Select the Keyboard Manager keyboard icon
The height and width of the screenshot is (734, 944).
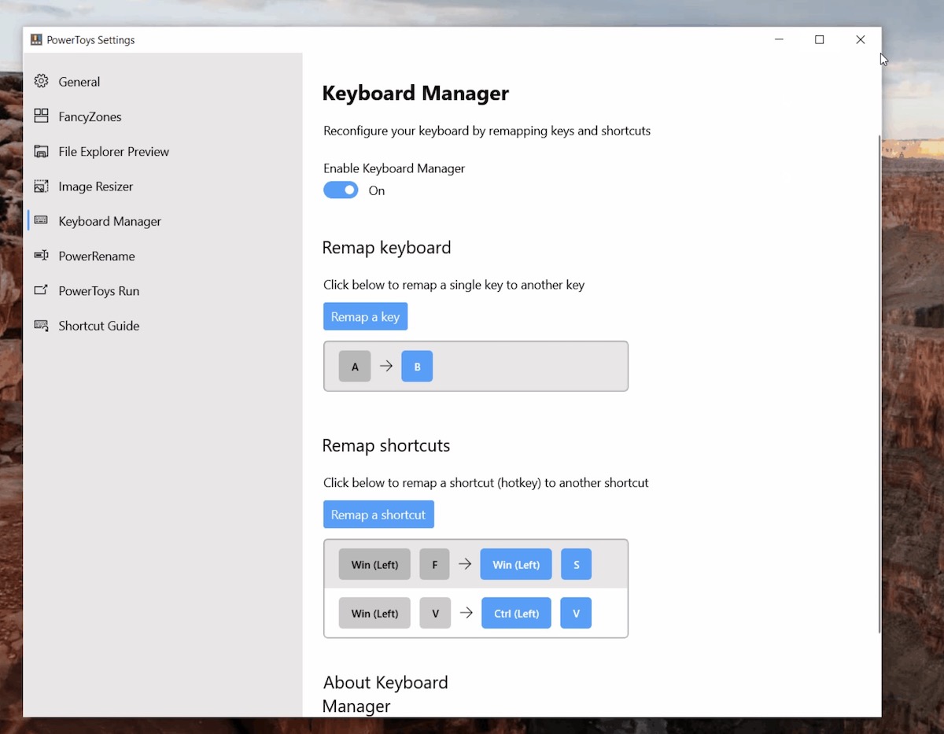[42, 221]
